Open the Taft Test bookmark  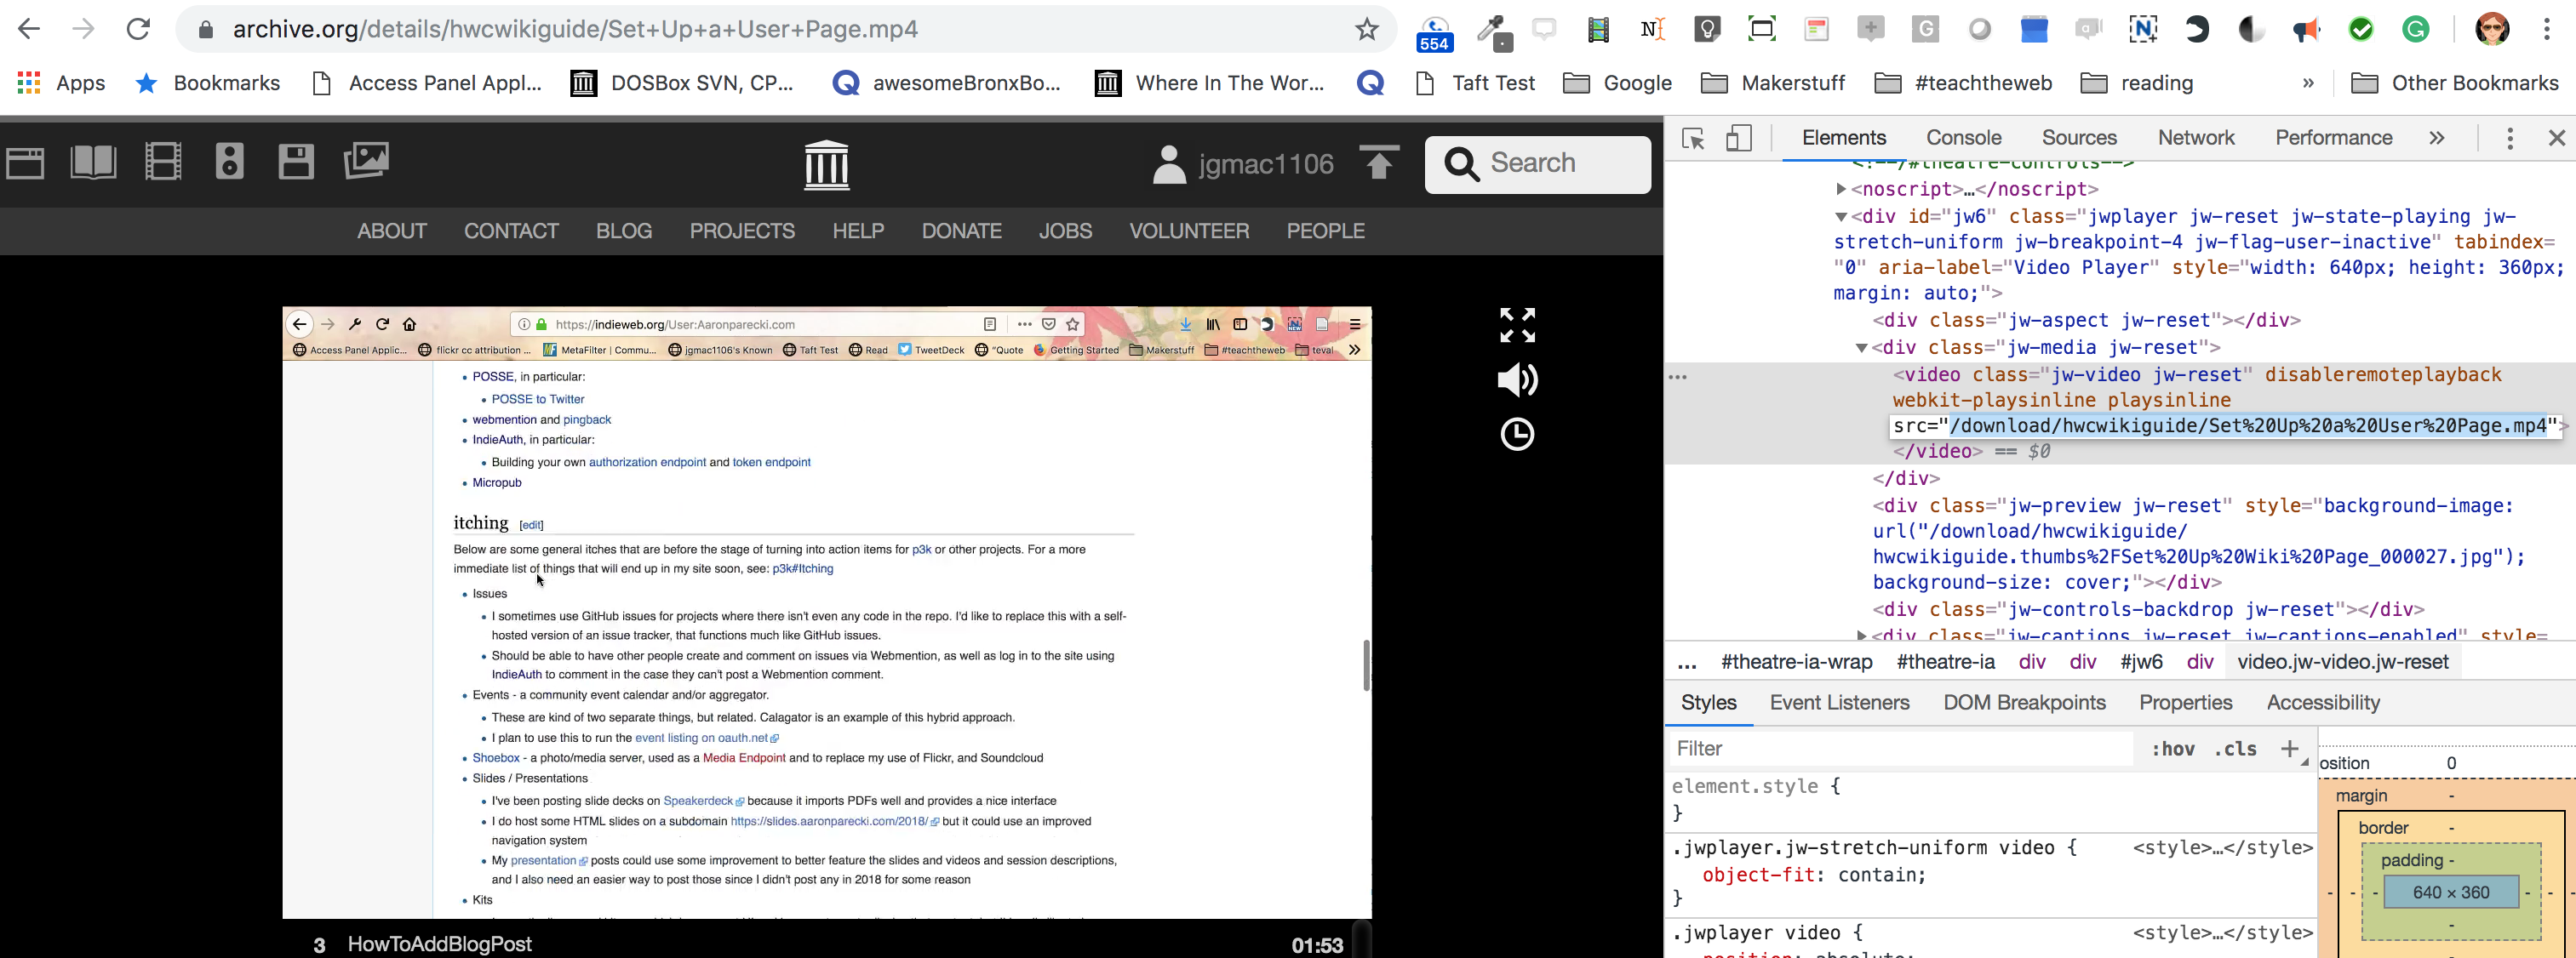(1475, 83)
